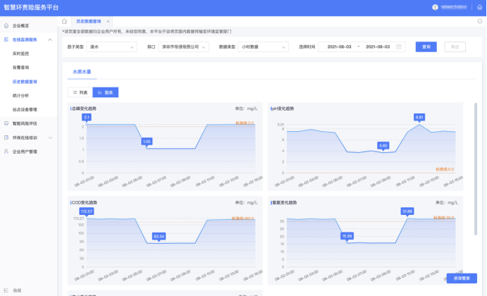487x296 pixels.
Task: Click the 31.88 marker on 氨氮 chart
Action: pyautogui.click(x=407, y=211)
